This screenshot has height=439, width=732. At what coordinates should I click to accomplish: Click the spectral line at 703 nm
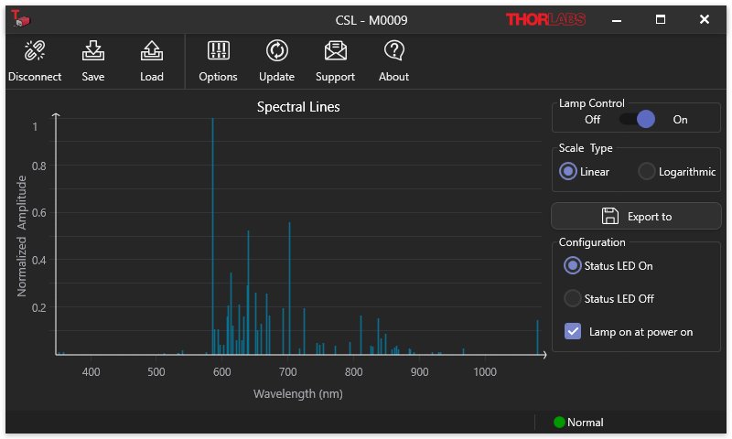coord(289,287)
